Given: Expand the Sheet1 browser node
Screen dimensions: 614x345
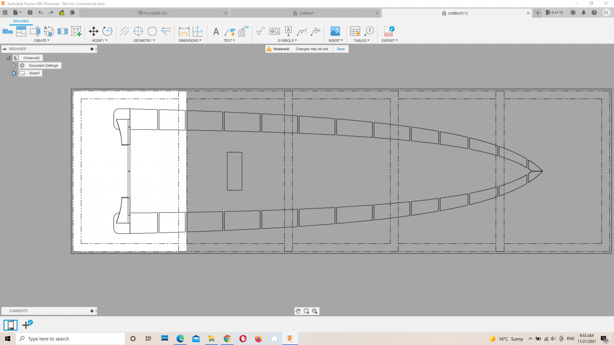Looking at the screenshot, I should click(x=14, y=73).
